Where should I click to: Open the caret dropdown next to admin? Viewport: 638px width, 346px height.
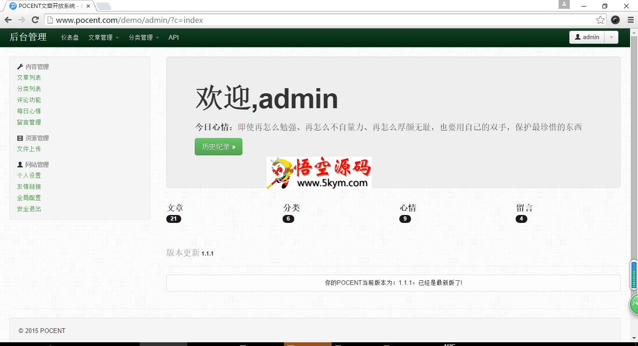[x=611, y=37]
